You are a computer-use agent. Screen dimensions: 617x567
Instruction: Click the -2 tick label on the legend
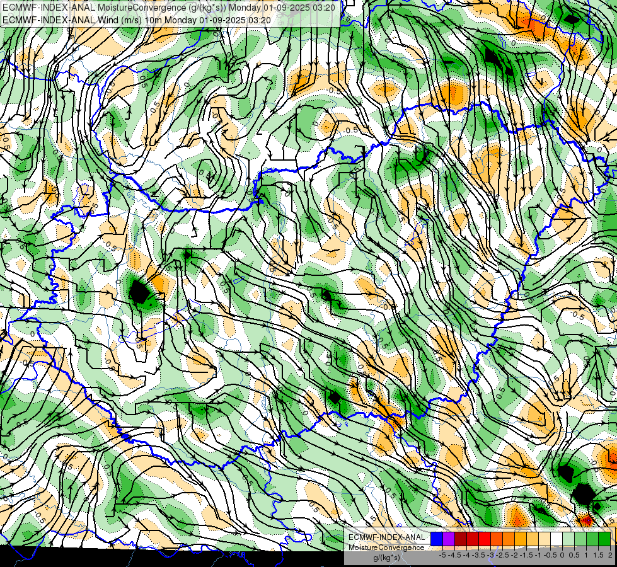(514, 555)
